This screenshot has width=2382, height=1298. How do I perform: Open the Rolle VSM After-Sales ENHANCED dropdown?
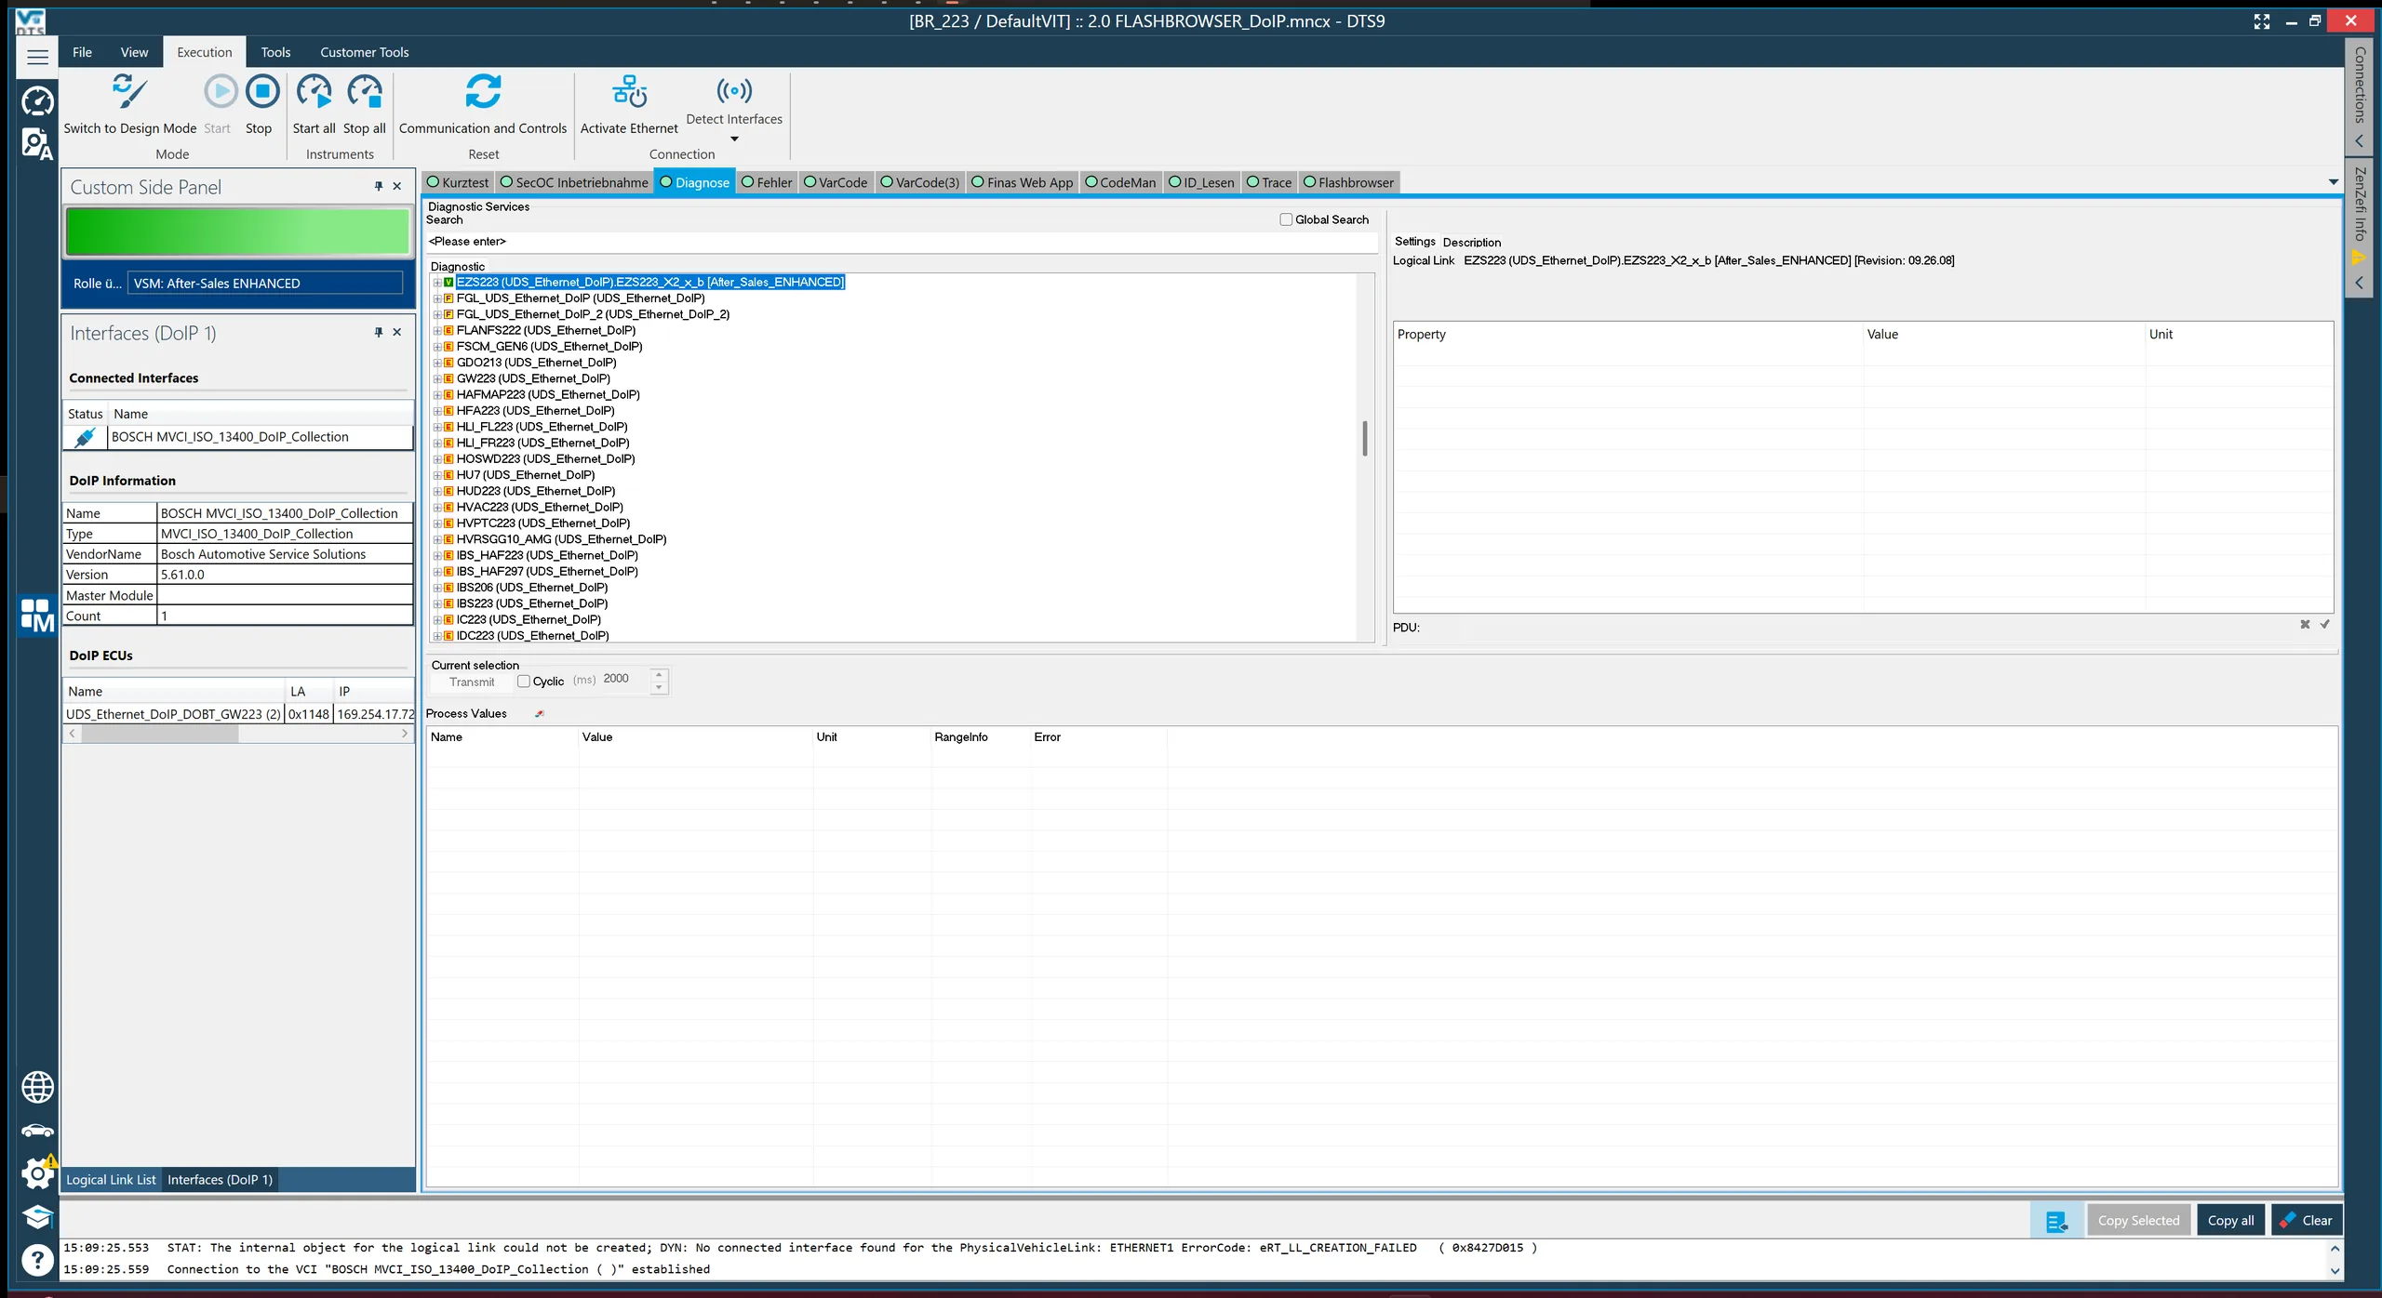click(265, 284)
